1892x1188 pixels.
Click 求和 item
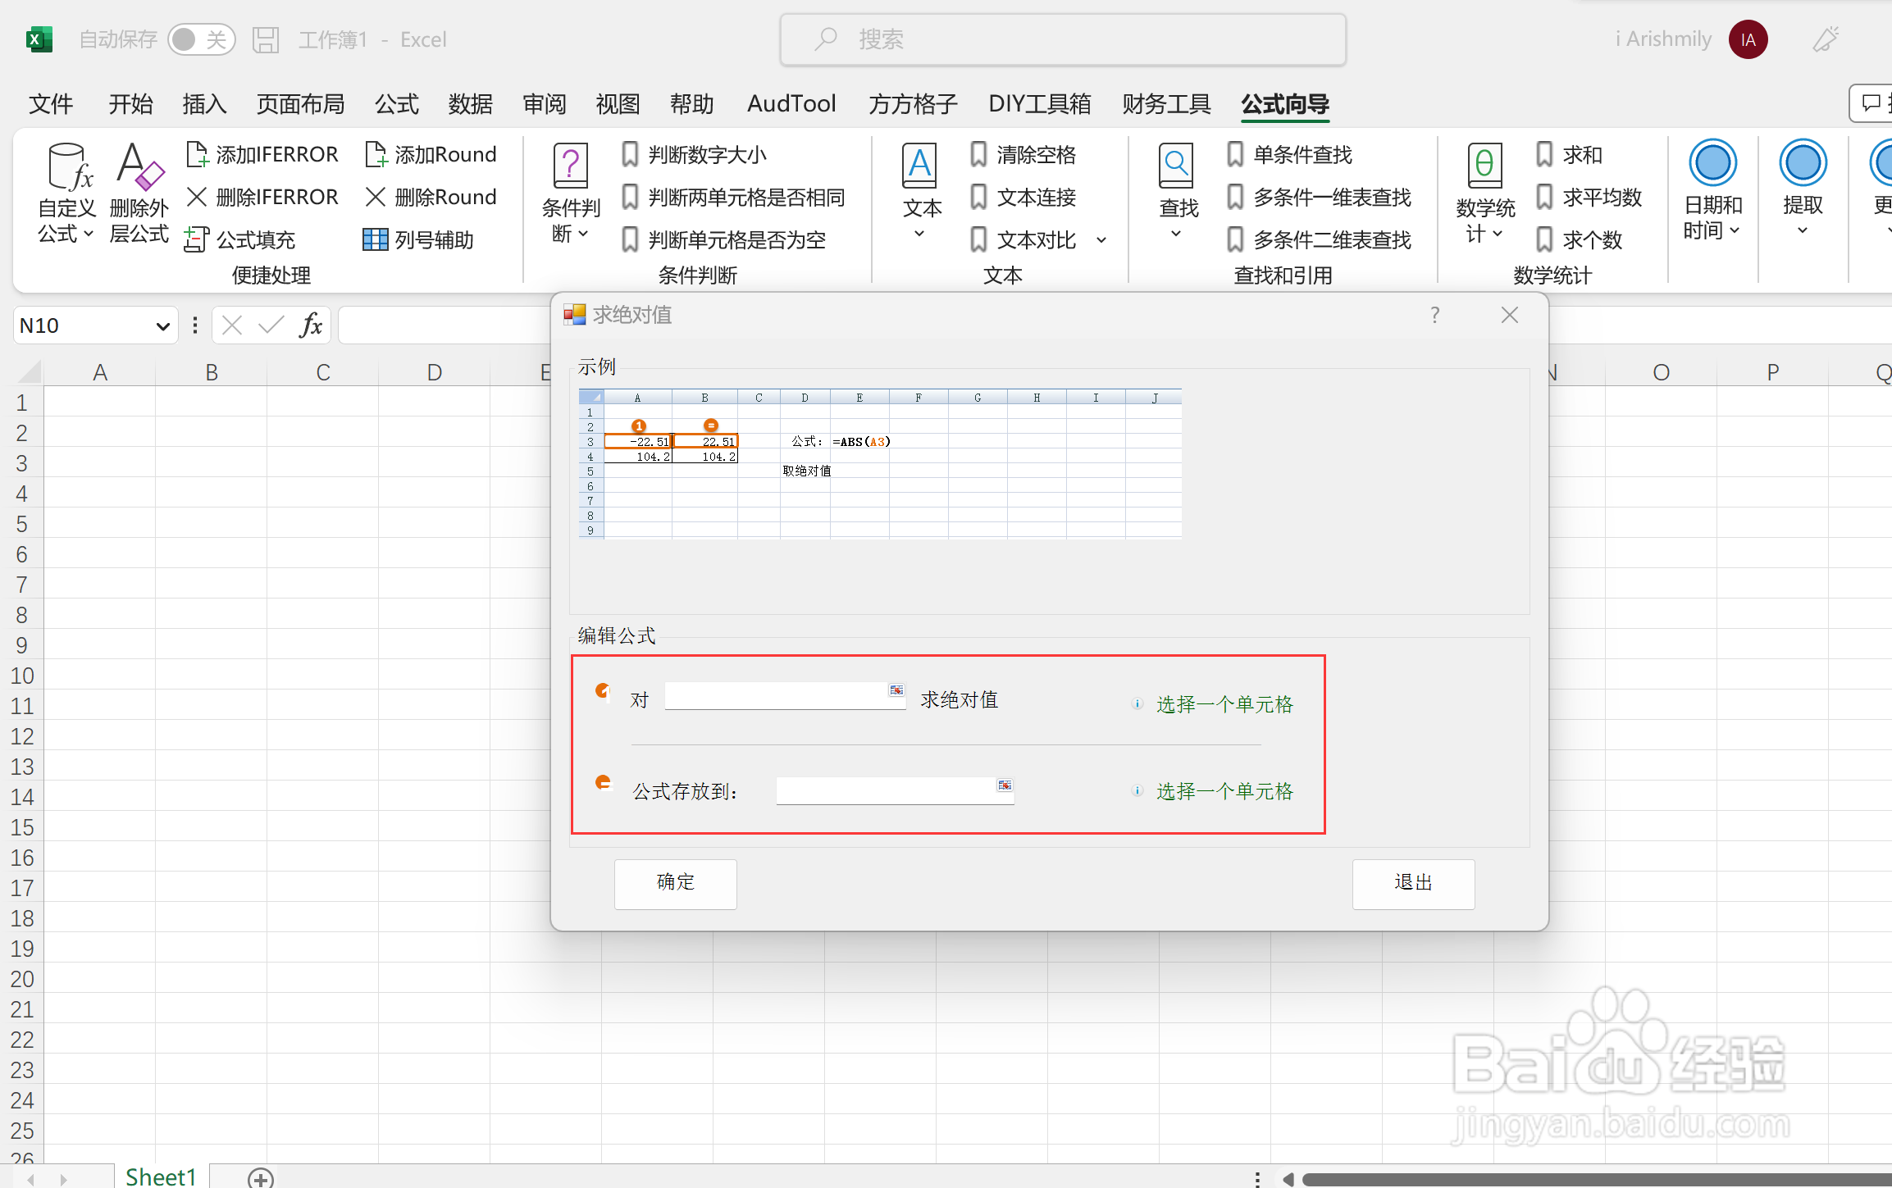pyautogui.click(x=1569, y=154)
